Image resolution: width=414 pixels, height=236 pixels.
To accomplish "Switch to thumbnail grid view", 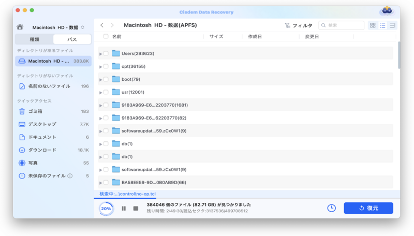I will point(373,25).
